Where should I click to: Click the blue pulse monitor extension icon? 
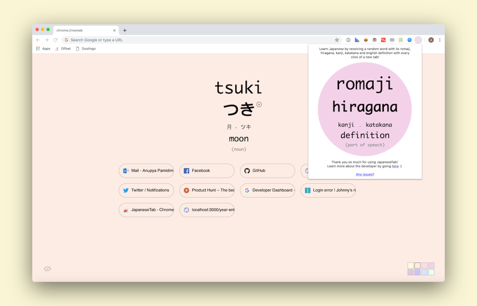pos(409,40)
